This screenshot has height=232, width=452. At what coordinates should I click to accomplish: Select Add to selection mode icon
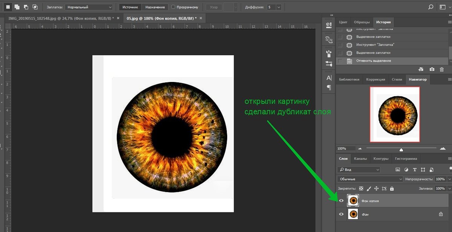coord(17,7)
